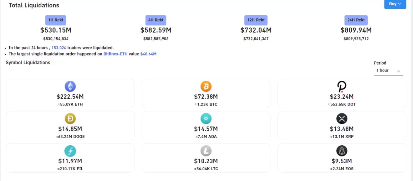The width and height of the screenshot is (413, 181).
Task: Click the $222.54M ETH liquidation amount
Action: point(70,97)
